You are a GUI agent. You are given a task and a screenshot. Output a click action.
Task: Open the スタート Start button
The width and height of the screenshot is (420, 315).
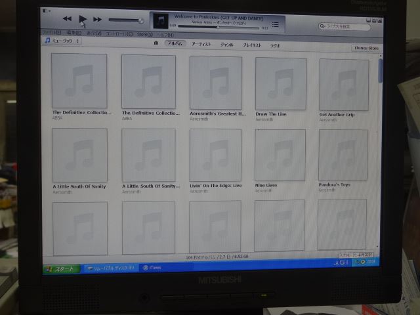62,269
